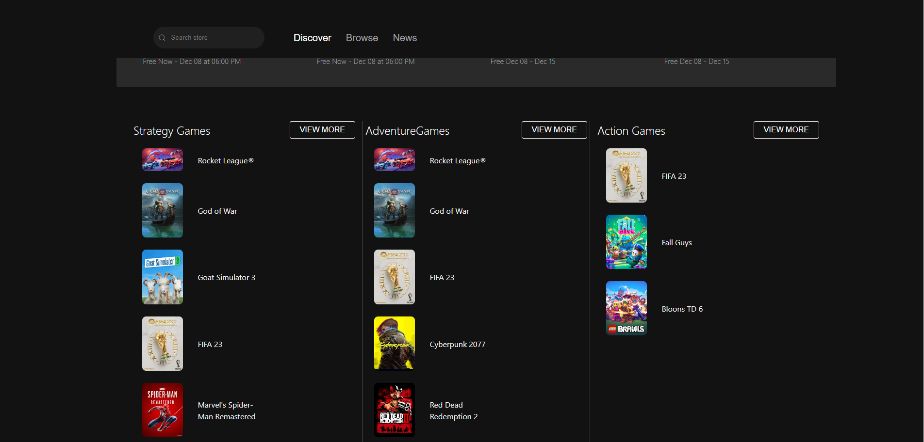
Task: Select Goat Simulator 3 title
Action: click(x=227, y=278)
